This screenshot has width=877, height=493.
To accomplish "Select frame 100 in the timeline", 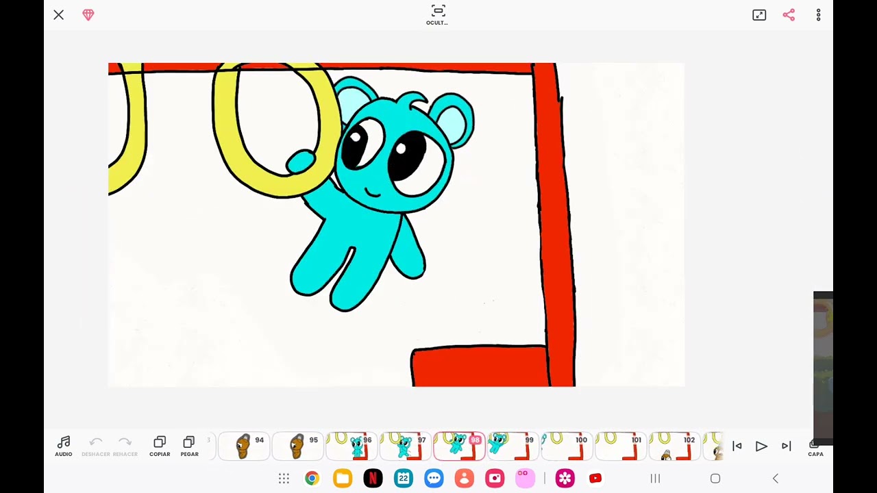I will (567, 446).
